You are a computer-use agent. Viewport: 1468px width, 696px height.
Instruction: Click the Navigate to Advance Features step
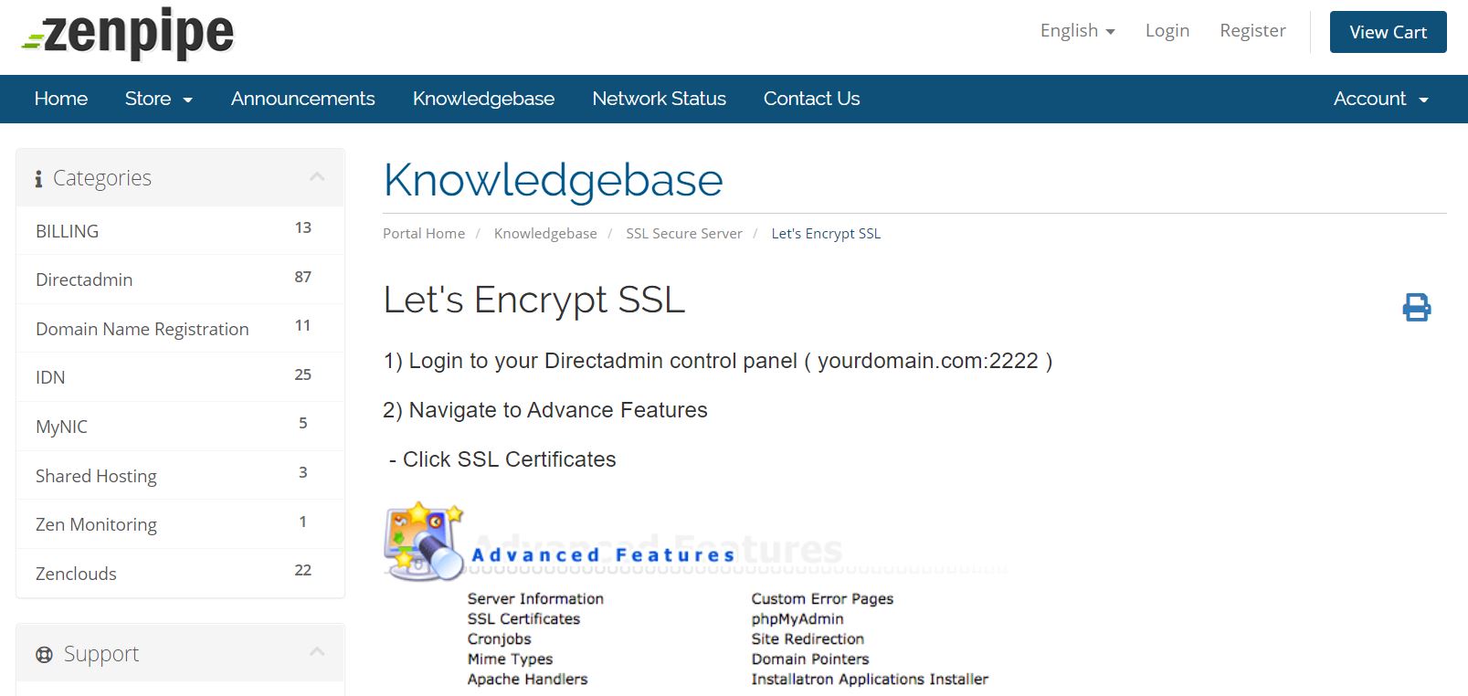545,410
